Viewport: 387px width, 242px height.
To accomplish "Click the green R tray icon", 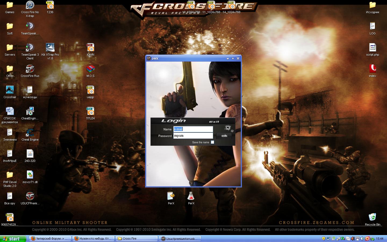I will 343,239.
